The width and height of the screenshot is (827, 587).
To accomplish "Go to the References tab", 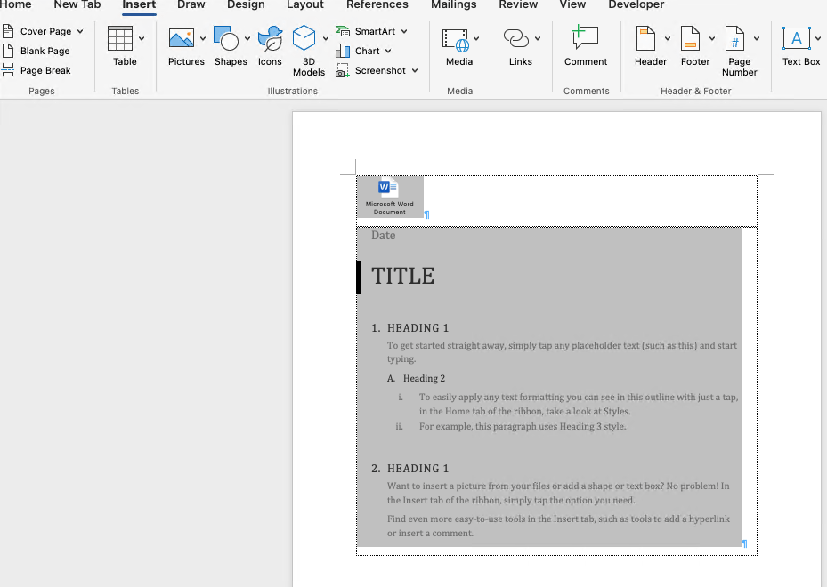I will 377,4.
